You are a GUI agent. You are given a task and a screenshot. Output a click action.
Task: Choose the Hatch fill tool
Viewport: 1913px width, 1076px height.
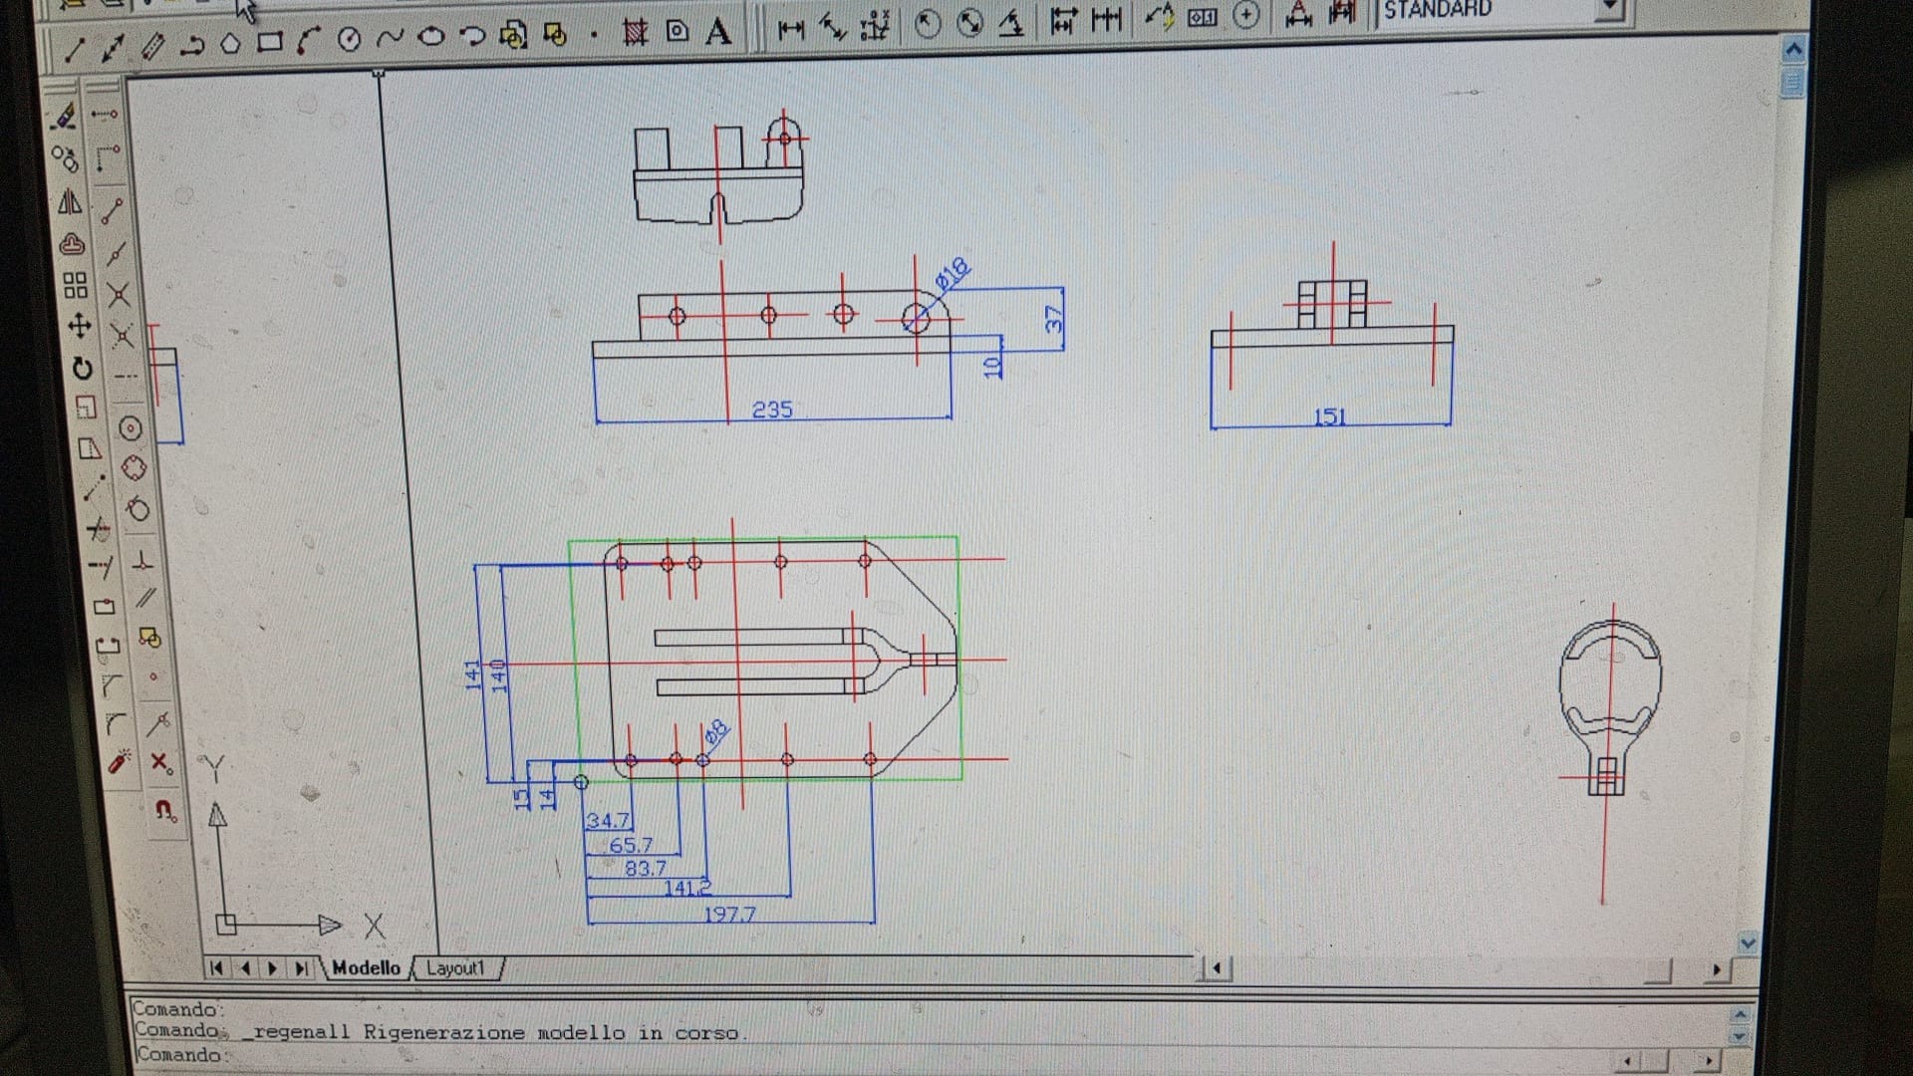pos(634,33)
